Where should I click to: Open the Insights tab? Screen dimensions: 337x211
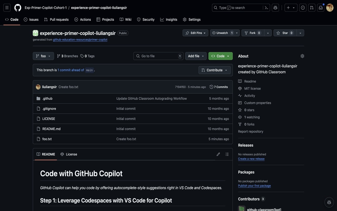[x=168, y=20]
